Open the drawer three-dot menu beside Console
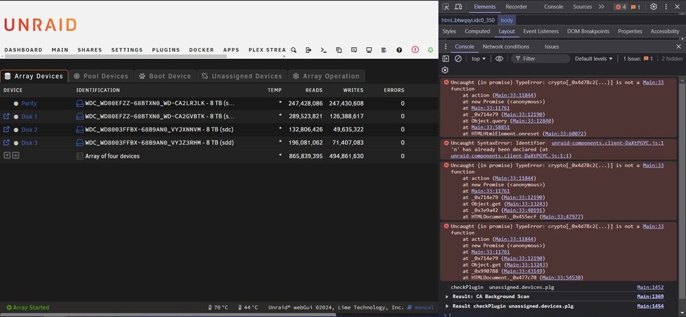 446,47
